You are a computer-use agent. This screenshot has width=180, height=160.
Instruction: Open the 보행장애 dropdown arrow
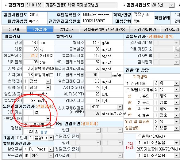48,119
